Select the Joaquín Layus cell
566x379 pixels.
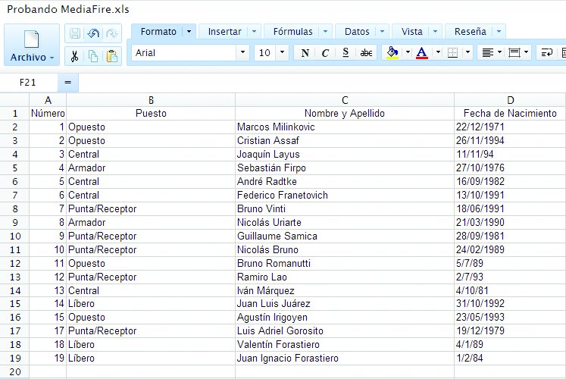click(345, 155)
